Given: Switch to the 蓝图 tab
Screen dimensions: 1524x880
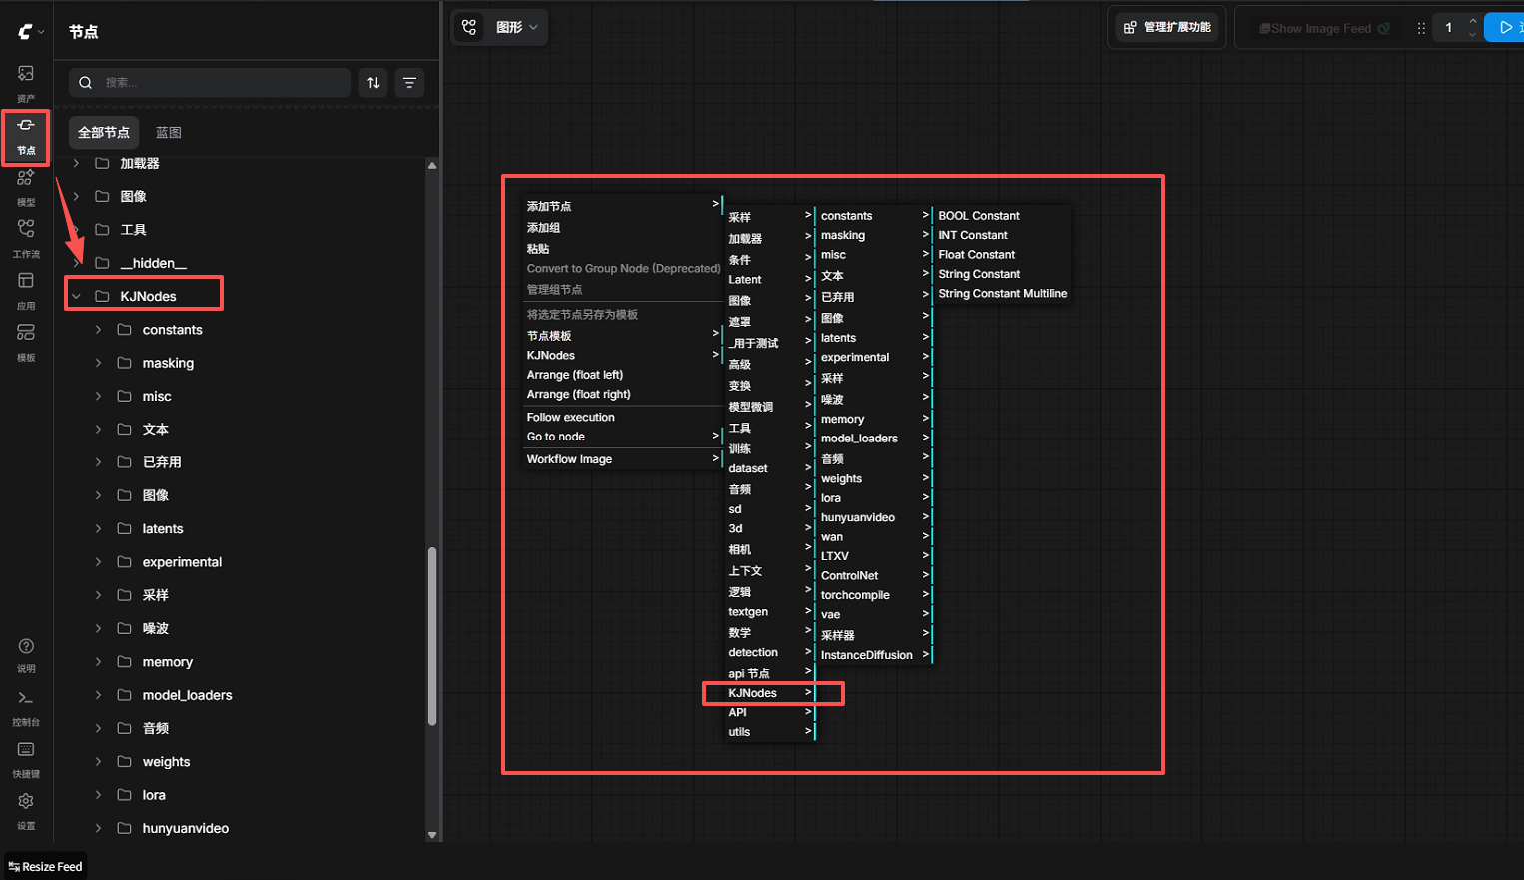Looking at the screenshot, I should (x=169, y=132).
